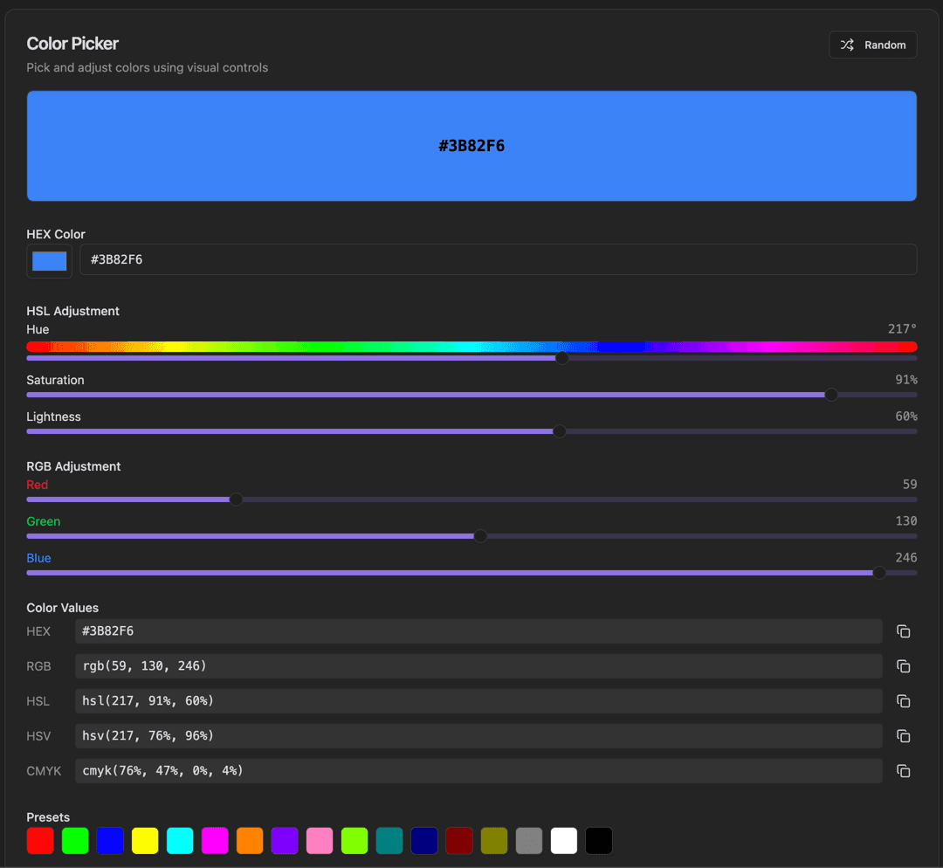Copy the RGB color value
The width and height of the screenshot is (943, 868).
[903, 665]
